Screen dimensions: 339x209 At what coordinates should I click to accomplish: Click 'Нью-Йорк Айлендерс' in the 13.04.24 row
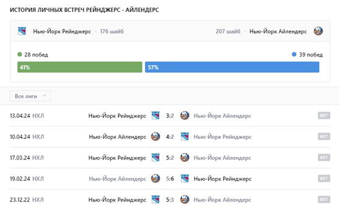pos(222,116)
